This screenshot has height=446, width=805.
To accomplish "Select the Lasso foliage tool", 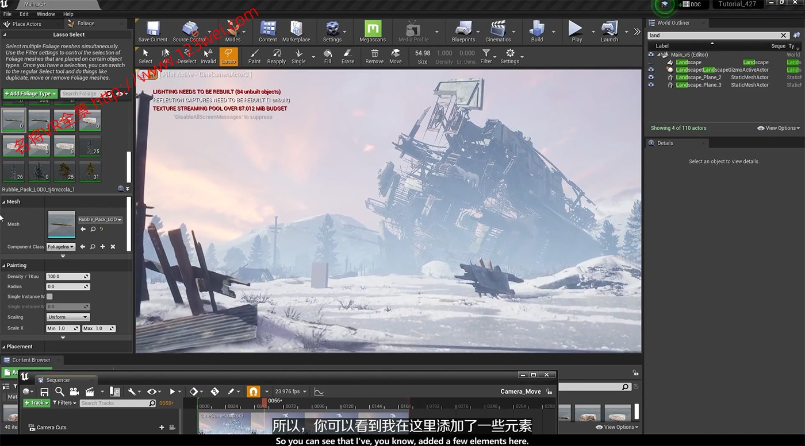I will (228, 56).
